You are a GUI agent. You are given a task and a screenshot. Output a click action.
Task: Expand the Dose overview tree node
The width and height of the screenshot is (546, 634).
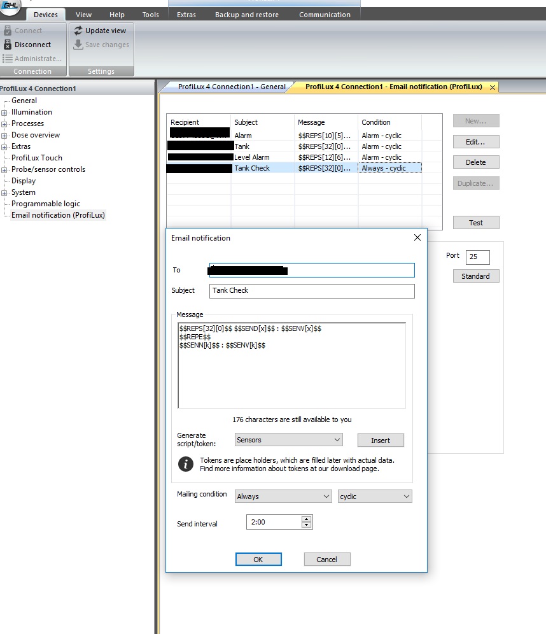pyautogui.click(x=4, y=136)
